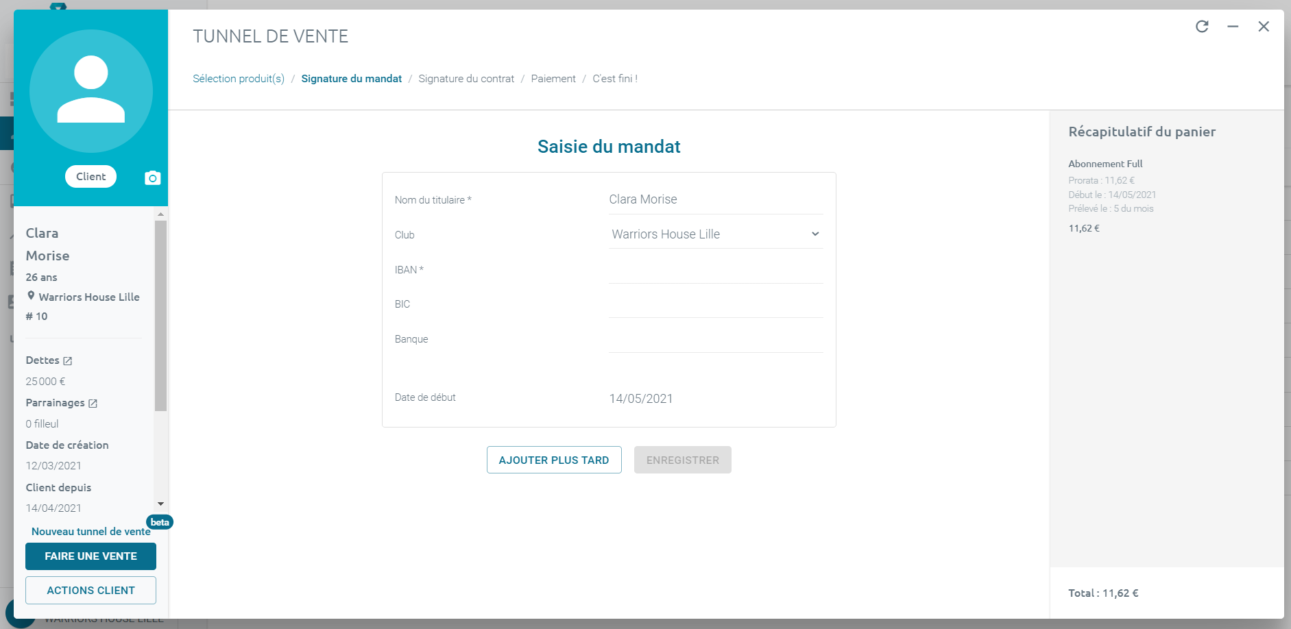Click the client avatar placeholder
Screen dimensions: 1291x629
[91, 91]
